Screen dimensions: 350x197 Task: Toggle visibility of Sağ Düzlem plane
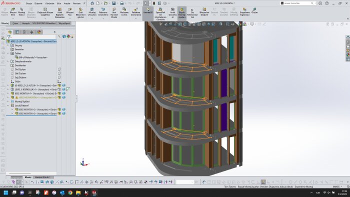59,77
